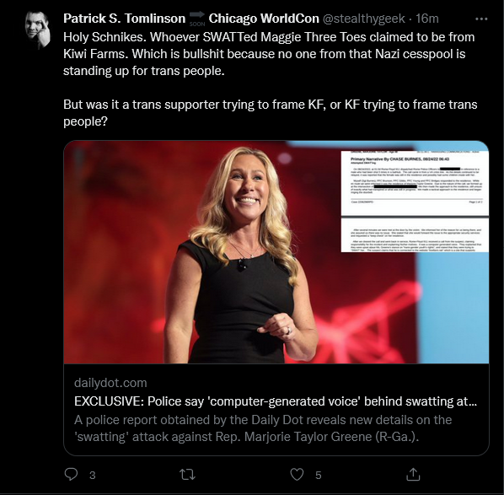Like the tweet with the heart icon
504x495 pixels.
(x=297, y=475)
